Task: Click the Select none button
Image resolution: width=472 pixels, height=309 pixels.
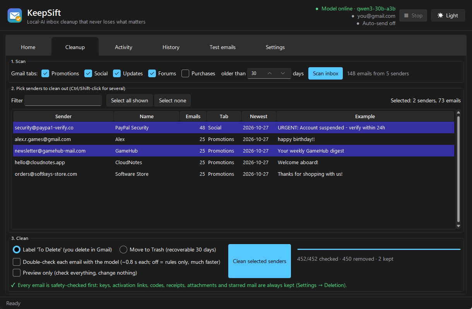Action: 173,100
